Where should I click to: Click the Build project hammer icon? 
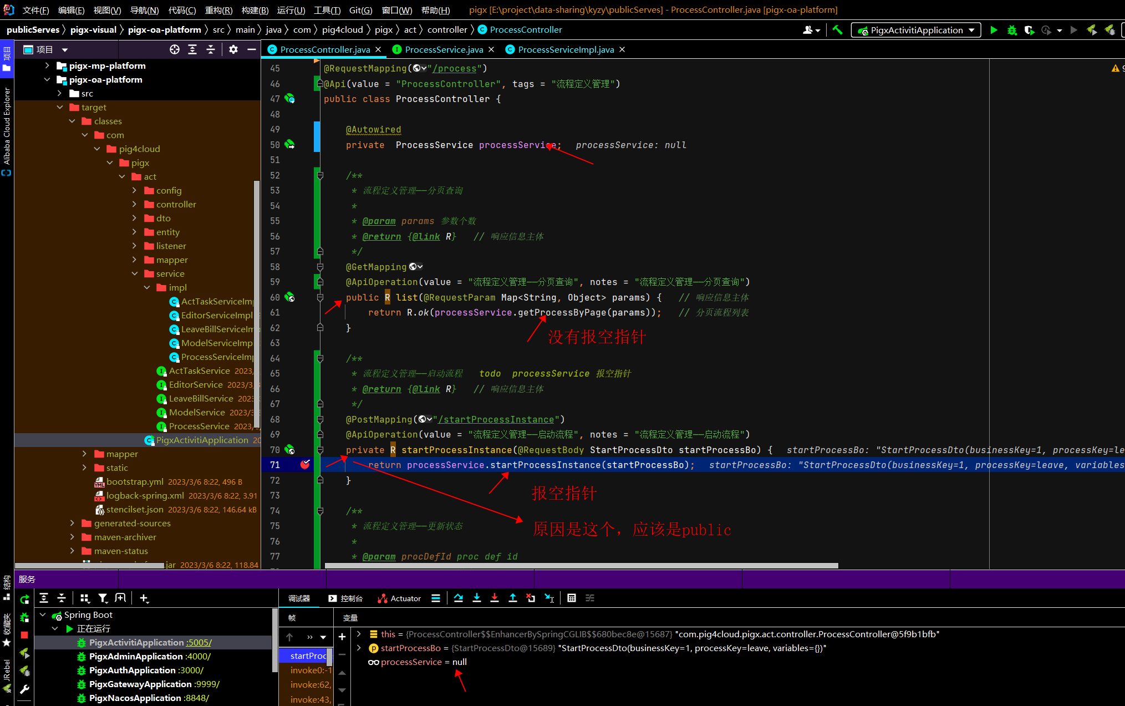(837, 30)
